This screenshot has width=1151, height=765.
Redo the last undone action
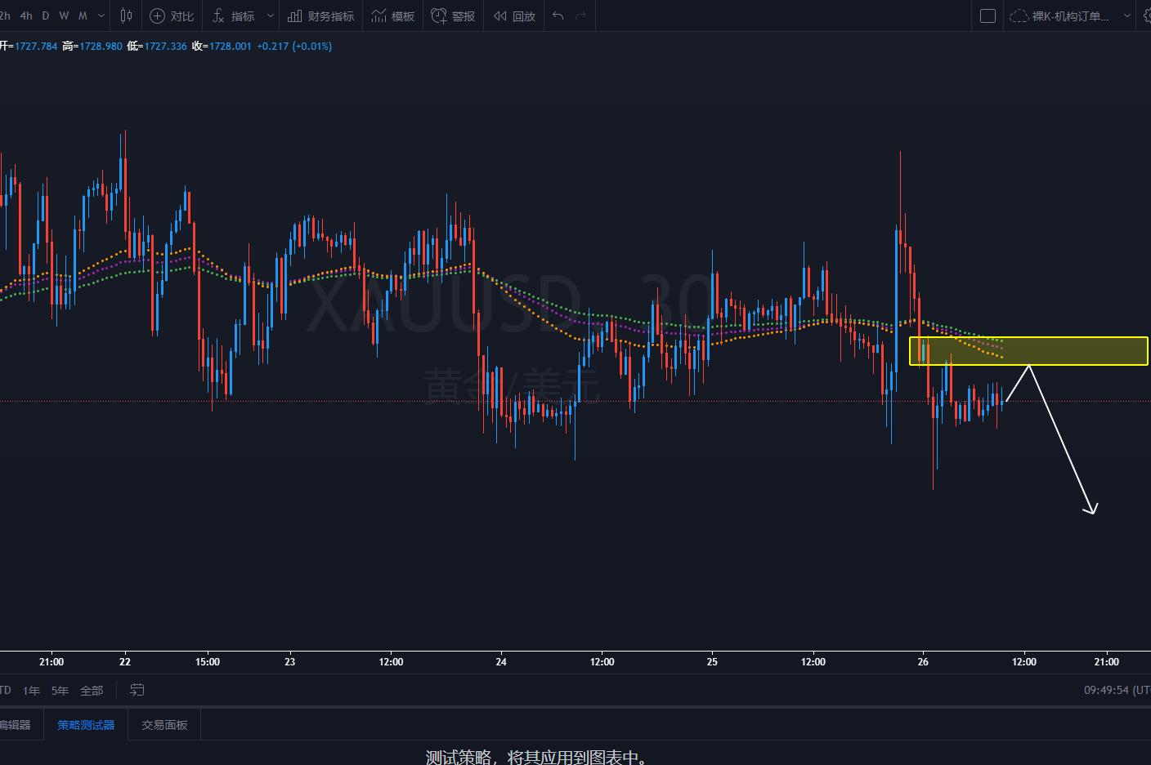click(x=581, y=16)
